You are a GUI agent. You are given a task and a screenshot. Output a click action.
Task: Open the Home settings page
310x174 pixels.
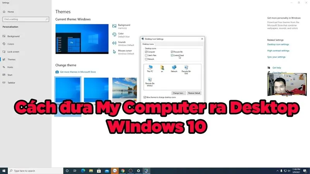[x=8, y=12]
